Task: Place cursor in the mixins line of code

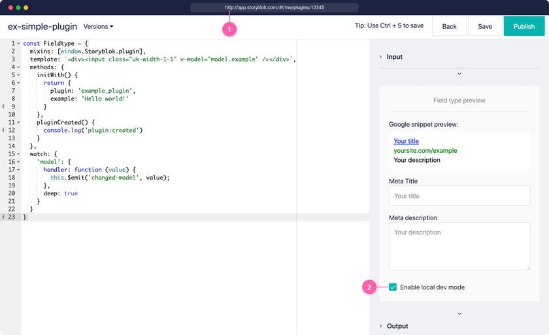Action: pos(88,52)
